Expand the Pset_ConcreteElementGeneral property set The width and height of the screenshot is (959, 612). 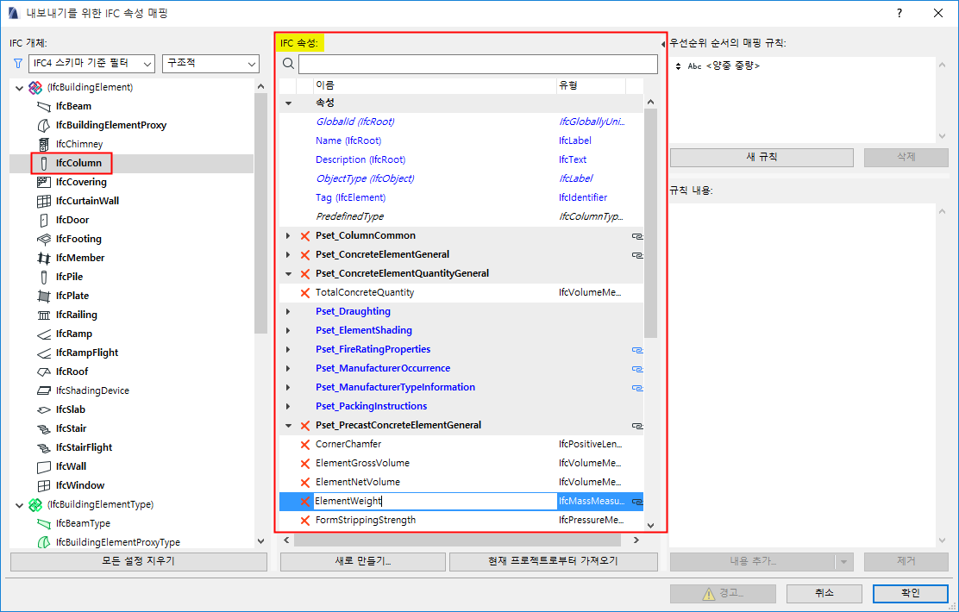pos(289,255)
